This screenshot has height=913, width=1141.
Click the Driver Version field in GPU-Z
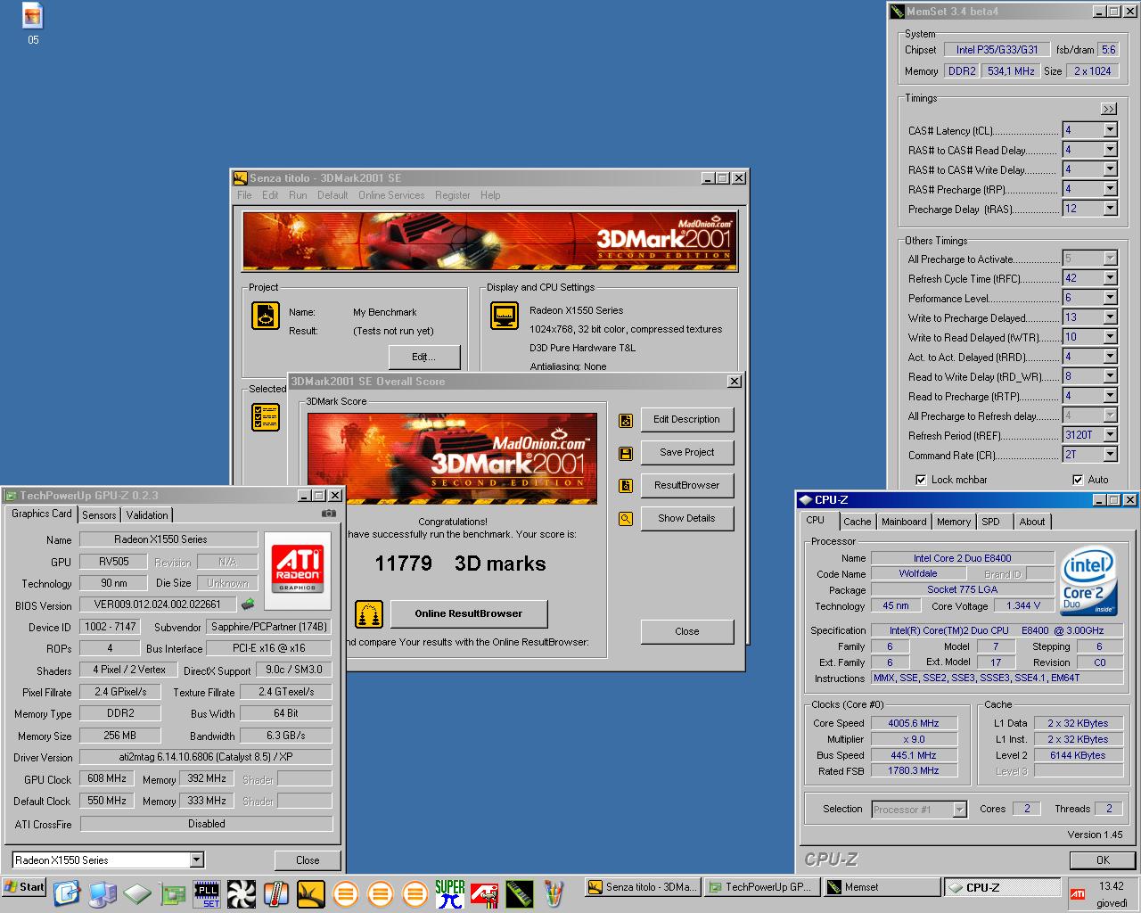point(206,757)
